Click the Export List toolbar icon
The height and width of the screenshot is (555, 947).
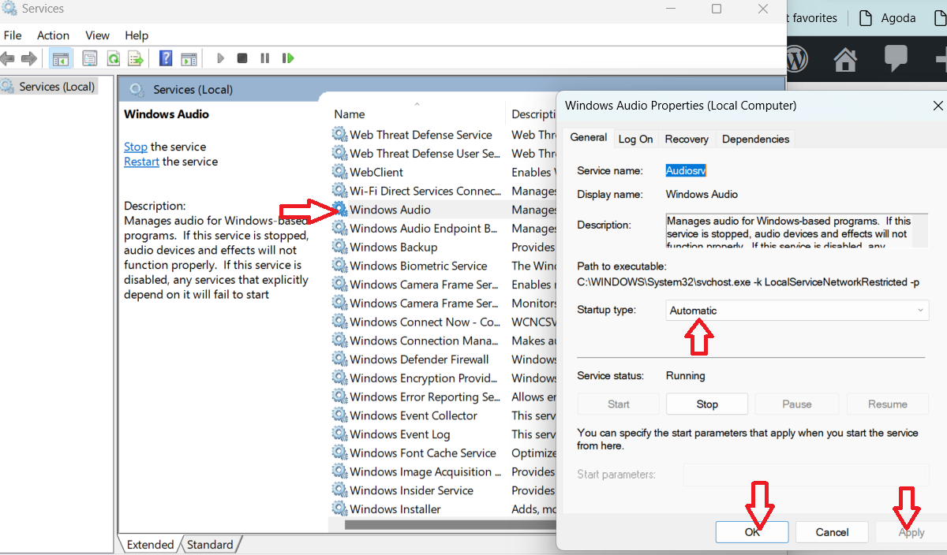click(136, 58)
